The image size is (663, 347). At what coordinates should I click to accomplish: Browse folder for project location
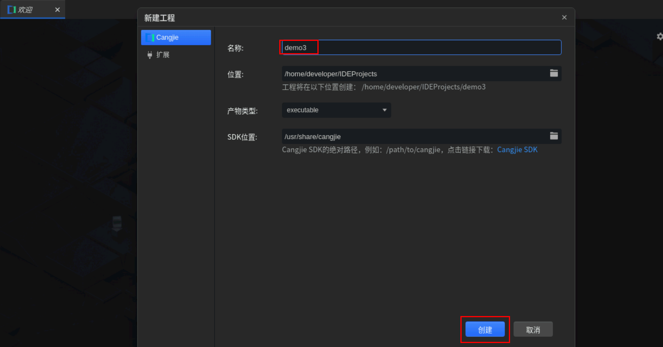tap(554, 73)
